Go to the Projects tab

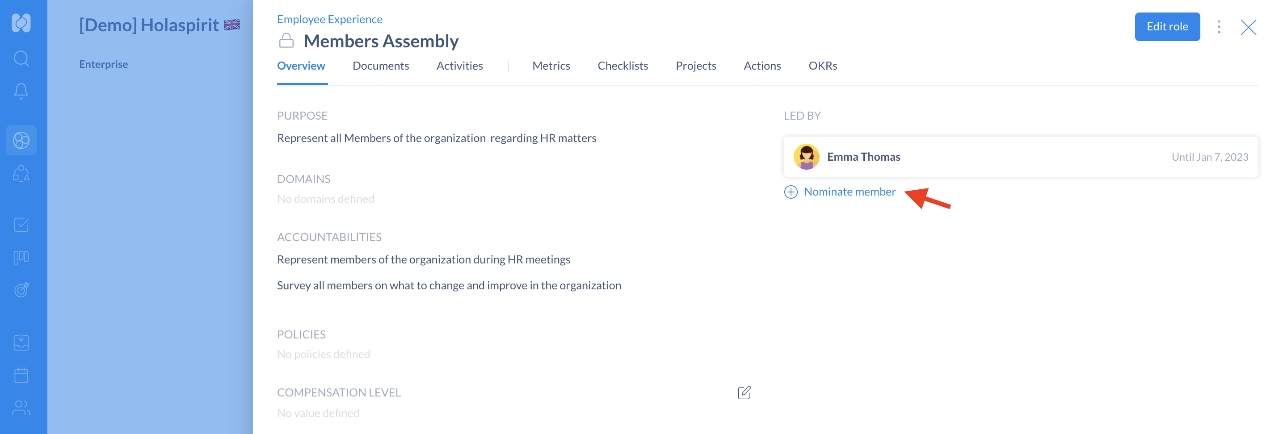tap(696, 66)
